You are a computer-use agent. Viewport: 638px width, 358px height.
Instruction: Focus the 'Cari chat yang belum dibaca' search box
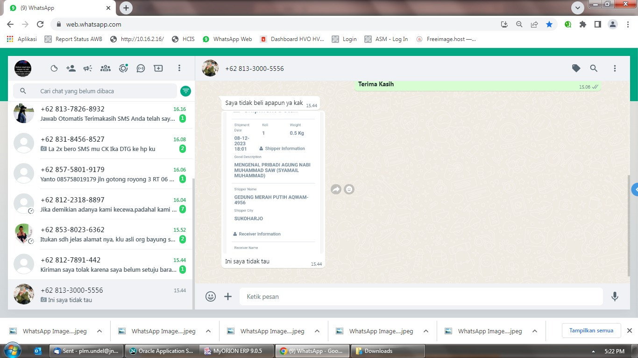pos(95,91)
